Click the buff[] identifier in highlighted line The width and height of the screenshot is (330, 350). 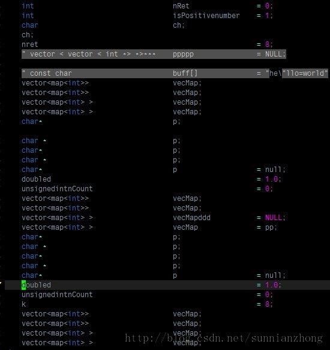pyautogui.click(x=185, y=73)
